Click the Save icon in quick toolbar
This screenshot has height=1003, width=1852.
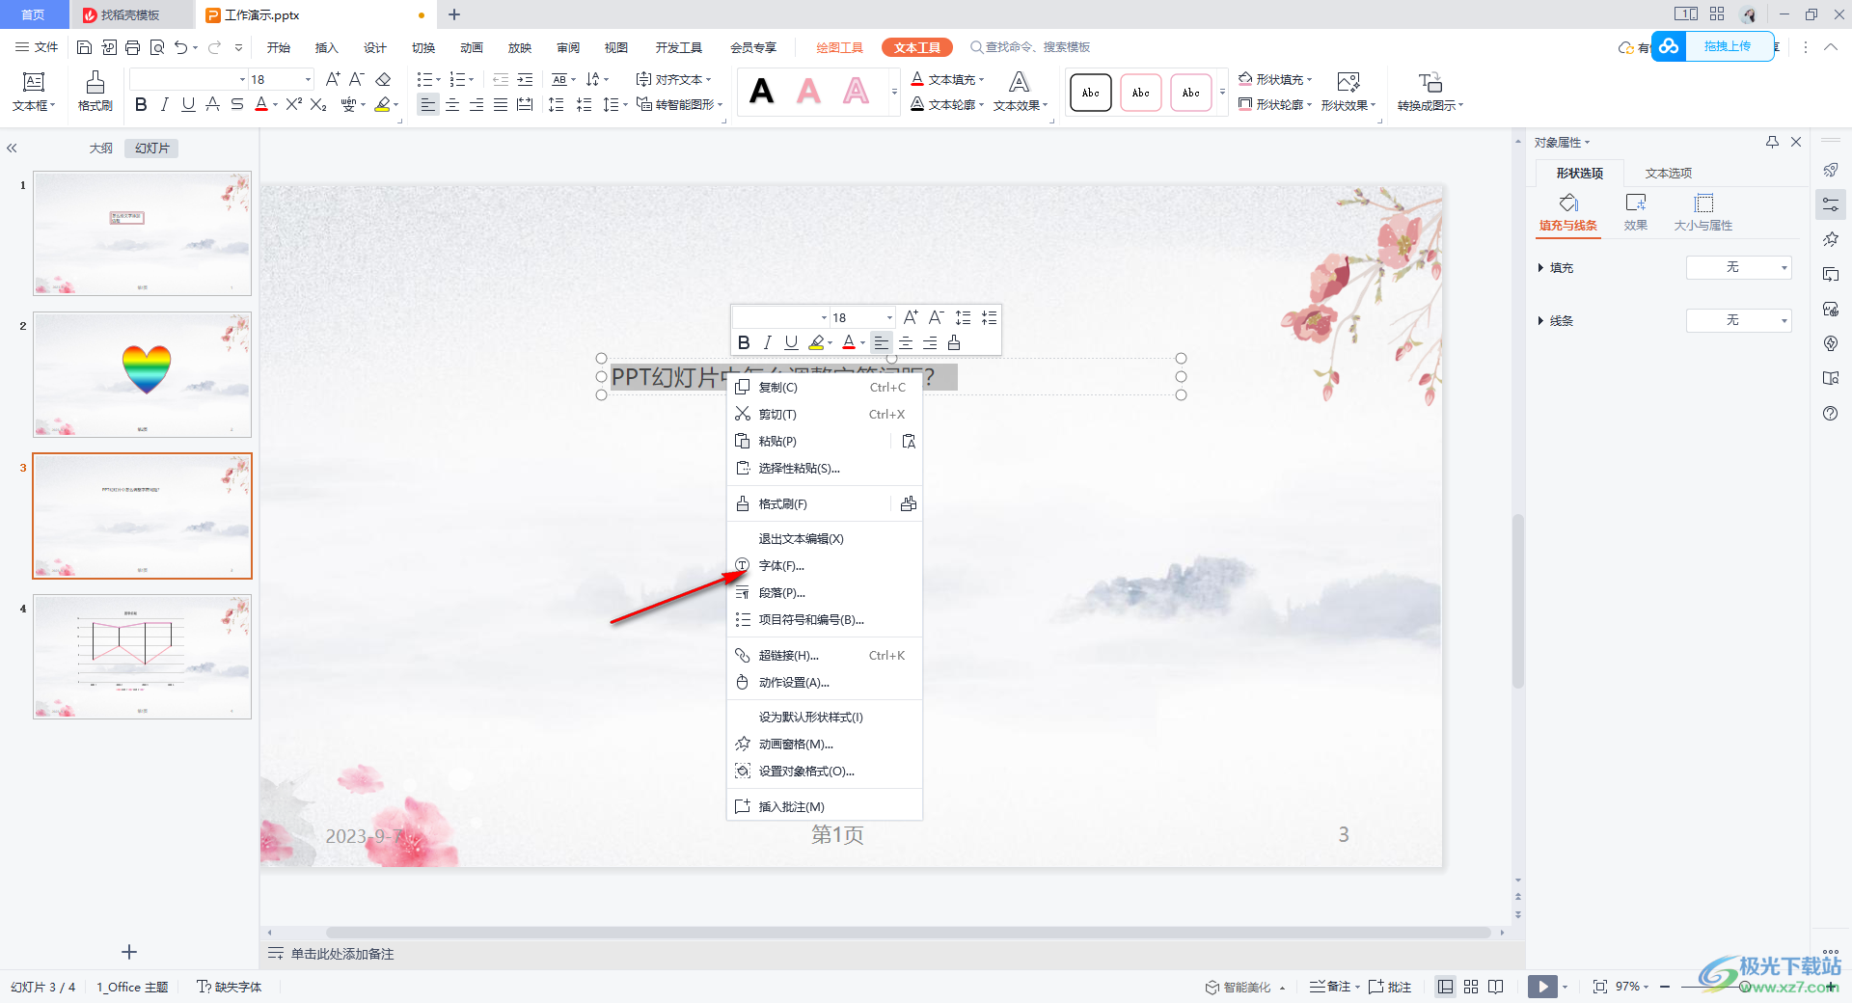(x=84, y=47)
